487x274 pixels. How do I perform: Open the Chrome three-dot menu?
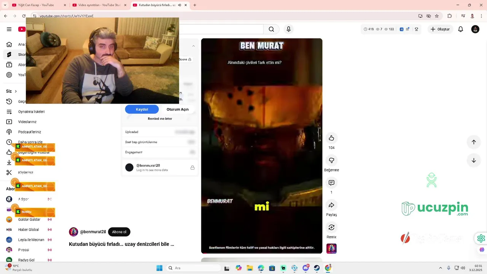click(481, 16)
